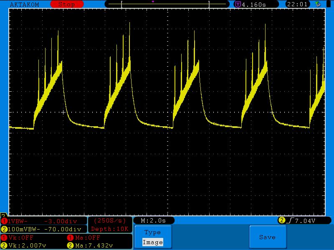The height and width of the screenshot is (250, 334).
Task: Click the red Stop status indicator
Action: (67, 4)
